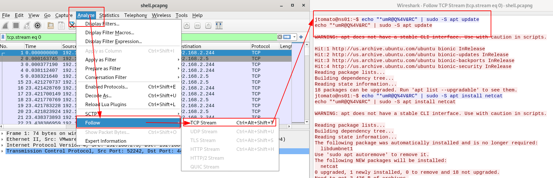553x178 pixels.
Task: Open the Analyze menu
Action: (x=86, y=15)
